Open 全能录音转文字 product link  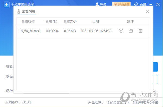coord(118,103)
